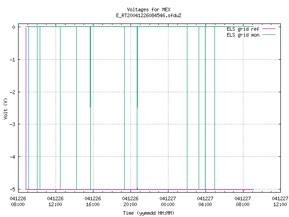The height and width of the screenshot is (217, 289).
Task: Click the x-axis label 041226 08:00
Action: click(x=18, y=202)
